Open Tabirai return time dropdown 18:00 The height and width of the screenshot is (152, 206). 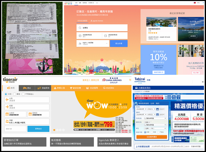point(162,114)
